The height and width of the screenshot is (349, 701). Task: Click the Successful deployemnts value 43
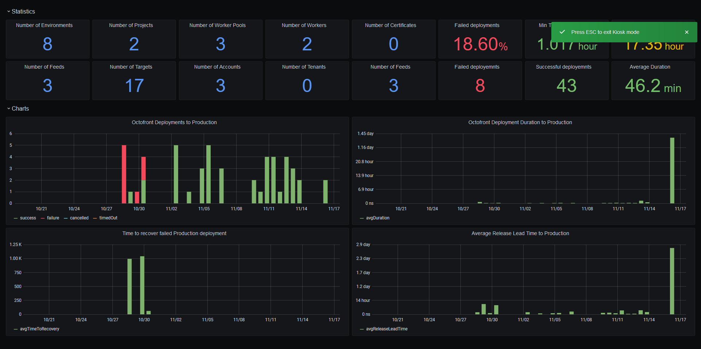click(x=566, y=86)
